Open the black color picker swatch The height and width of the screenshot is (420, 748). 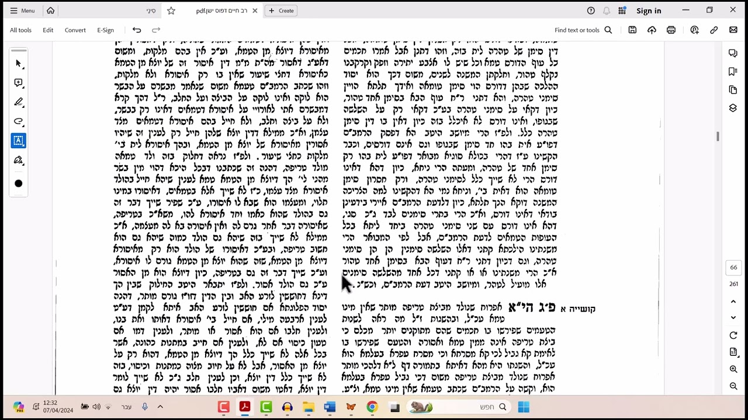click(x=18, y=183)
